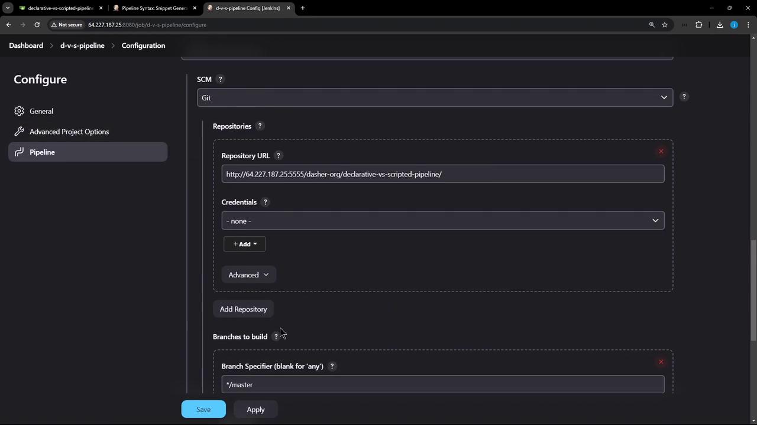The image size is (757, 425).
Task: Open help for Repository URL field
Action: tap(278, 156)
